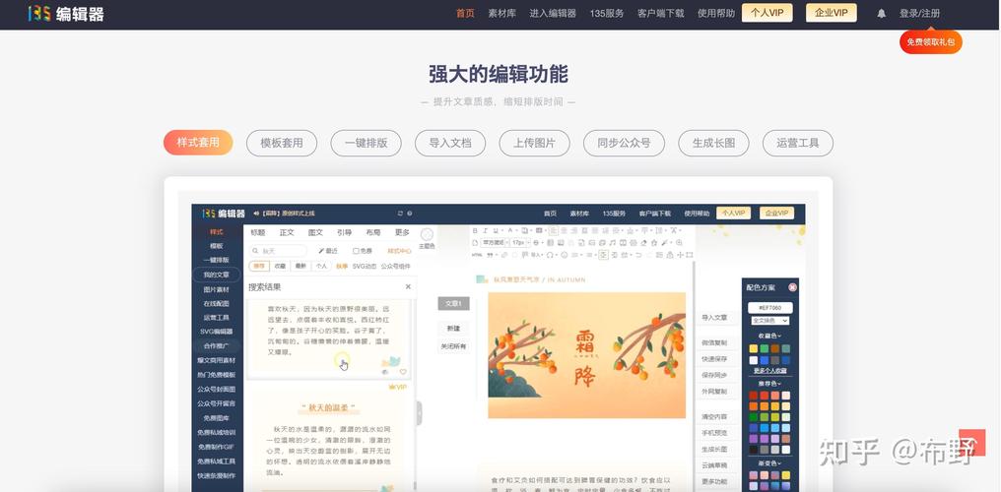
Task: Select the 样式套用 feature tab
Action: click(x=198, y=143)
